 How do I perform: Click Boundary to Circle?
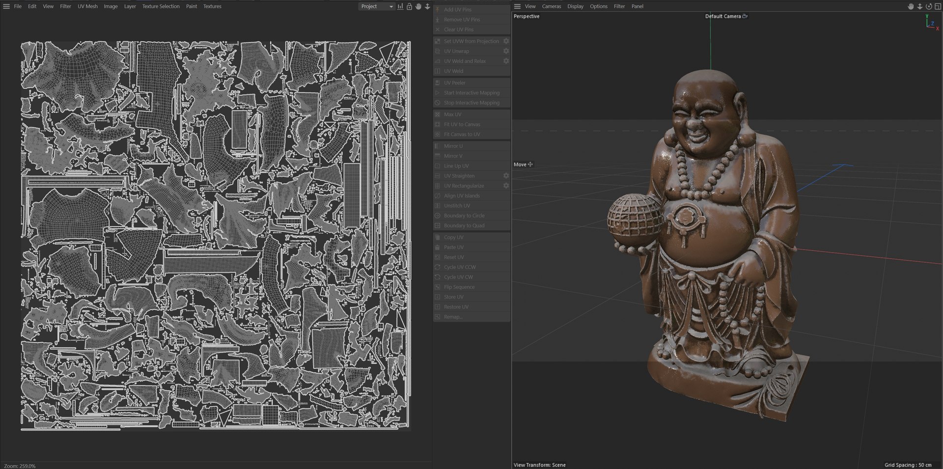point(471,216)
